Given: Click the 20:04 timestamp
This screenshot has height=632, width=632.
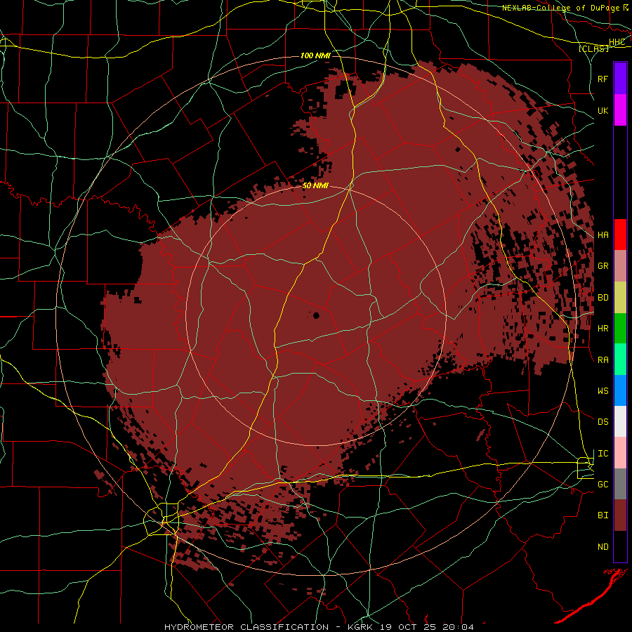Looking at the screenshot, I should coord(457,627).
